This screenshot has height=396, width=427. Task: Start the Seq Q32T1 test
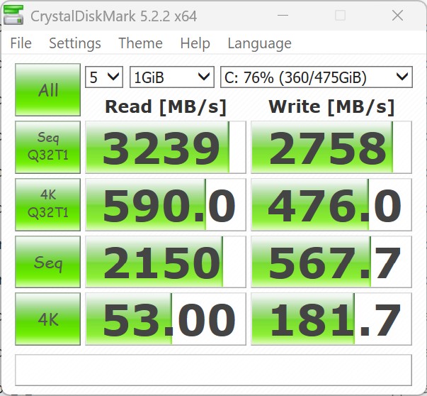(47, 148)
